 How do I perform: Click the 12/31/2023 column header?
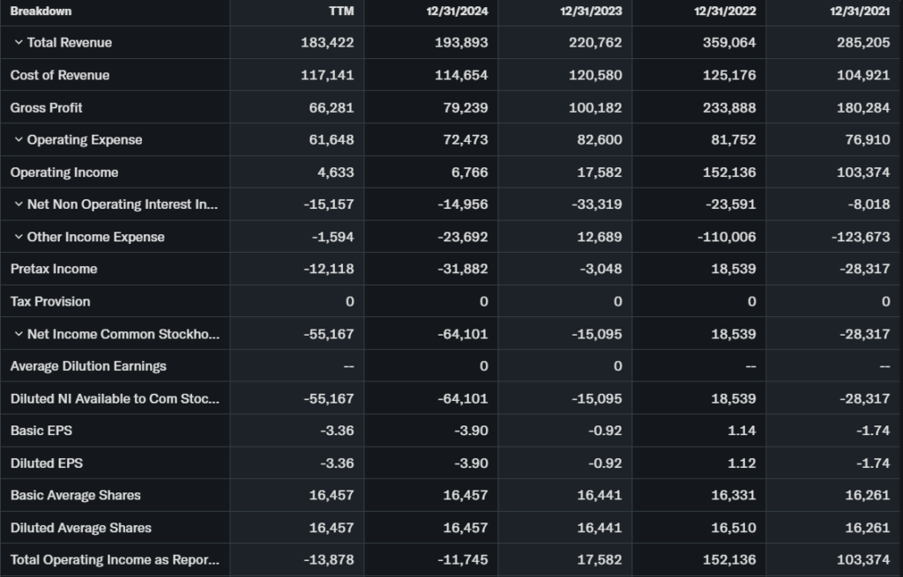pyautogui.click(x=595, y=11)
